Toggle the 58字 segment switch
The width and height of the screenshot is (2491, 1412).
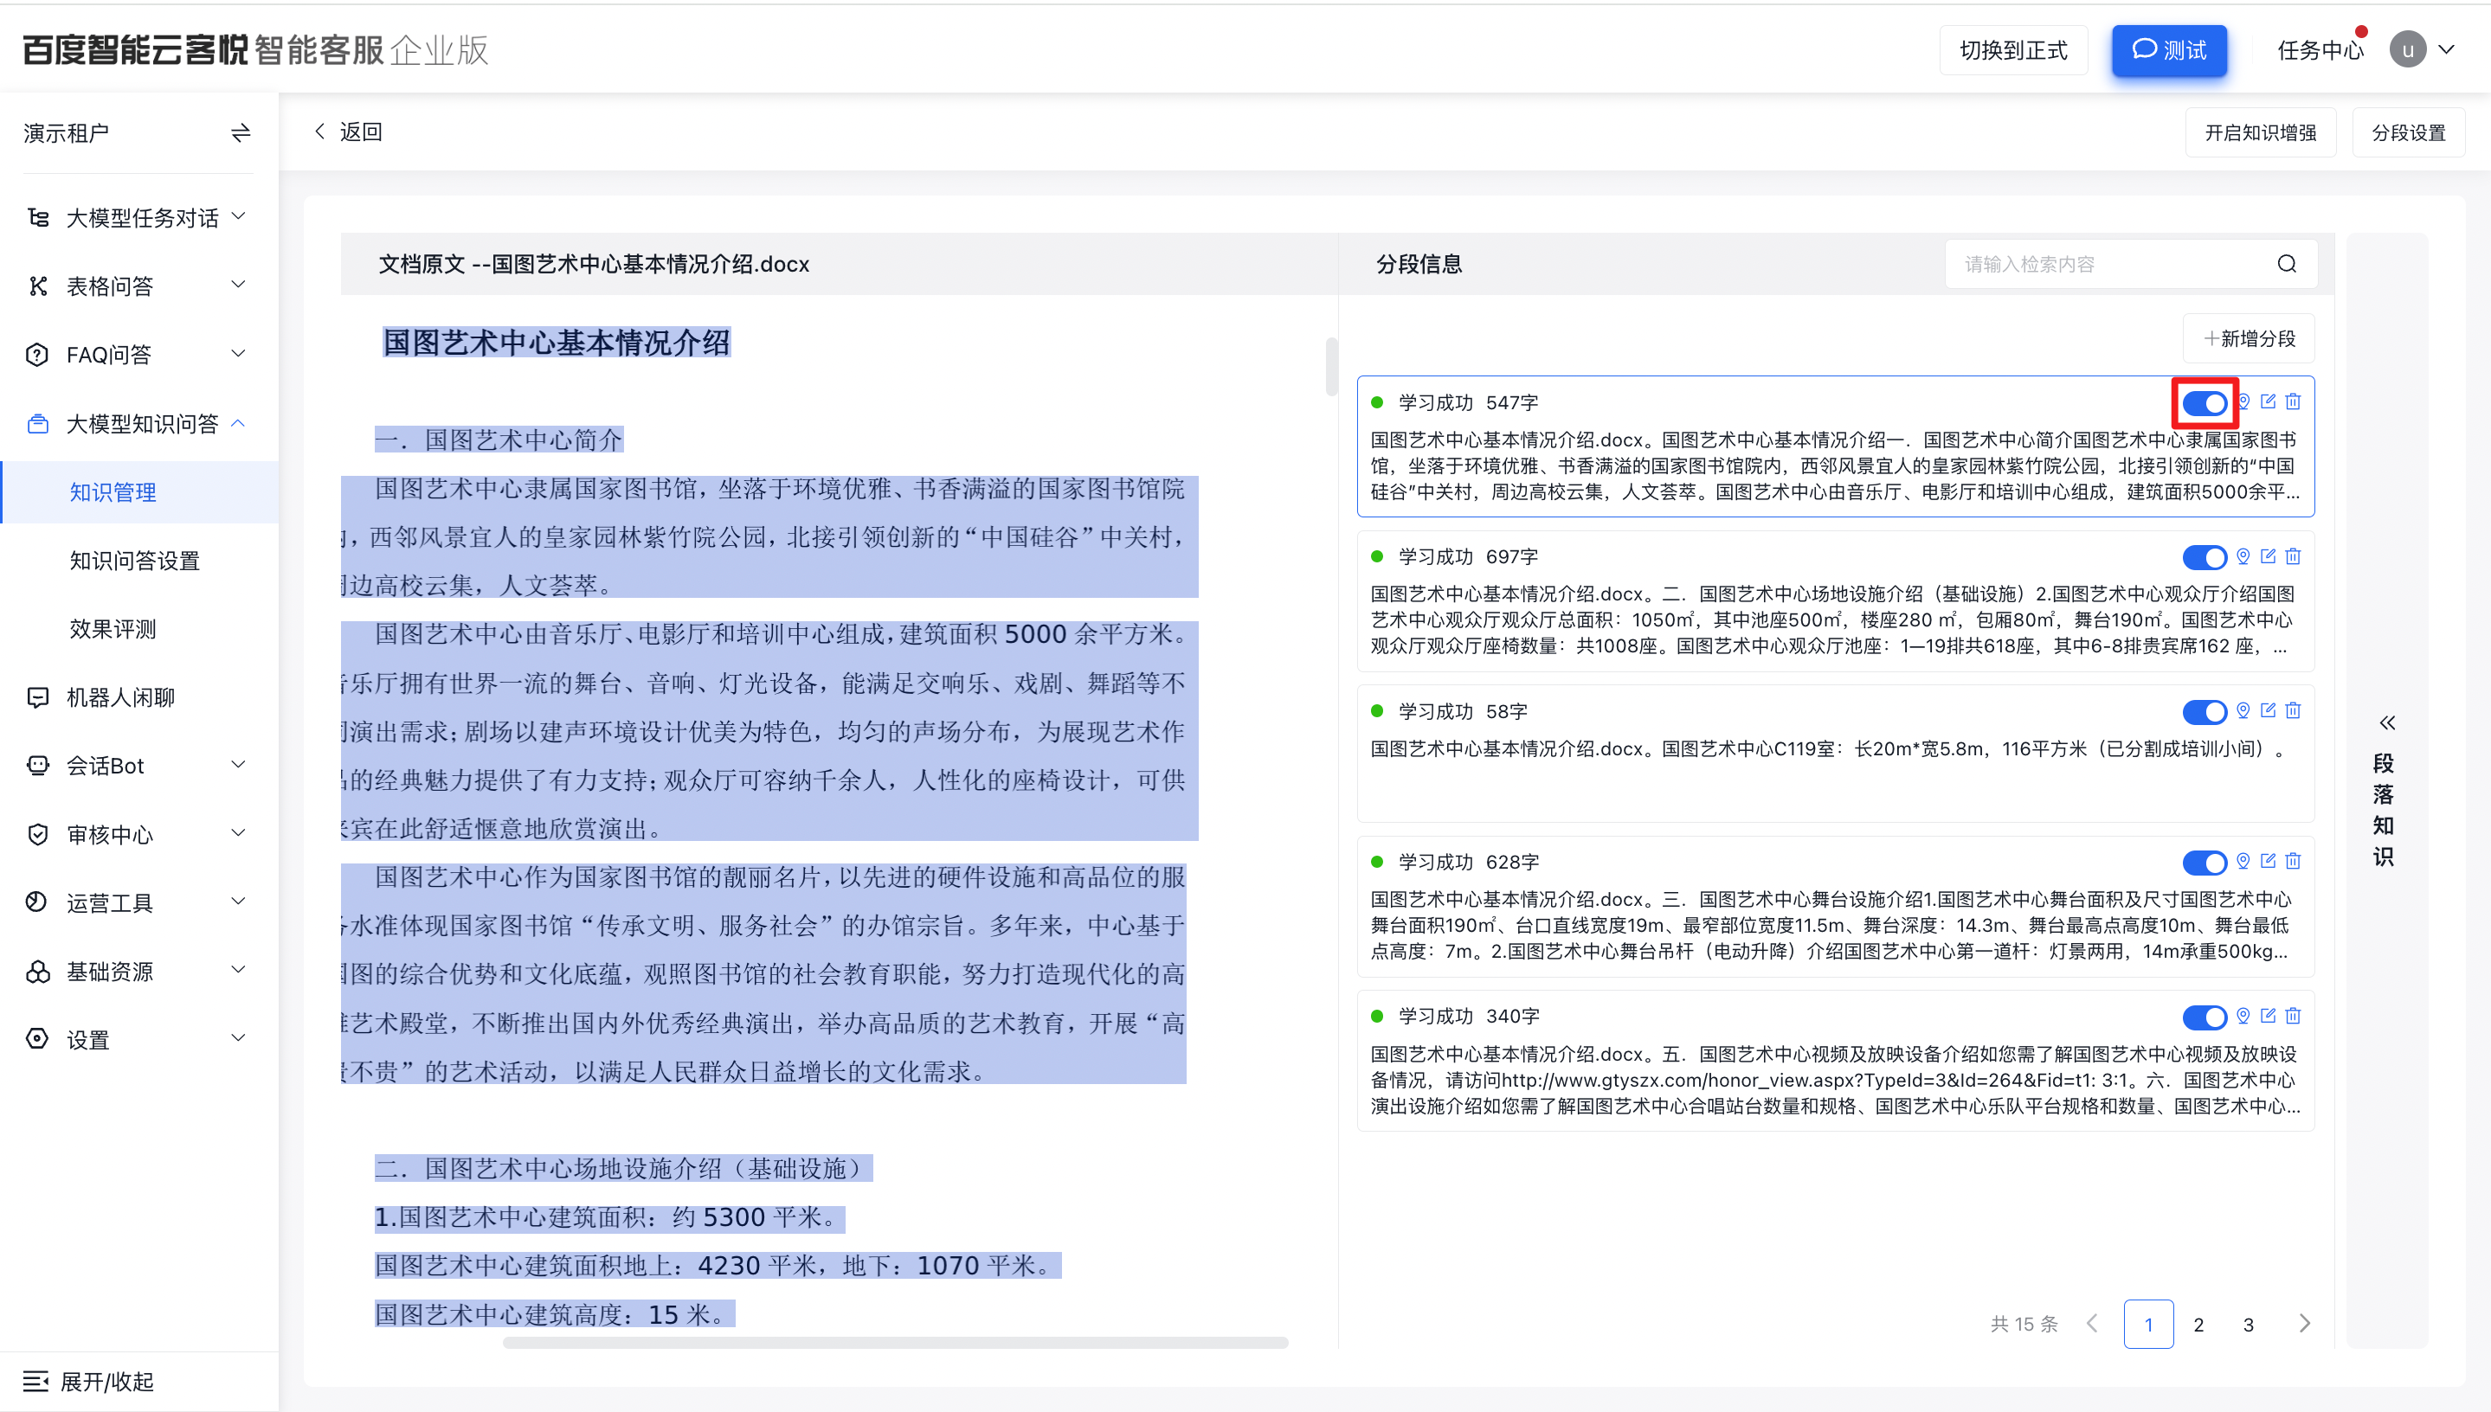tap(2205, 712)
